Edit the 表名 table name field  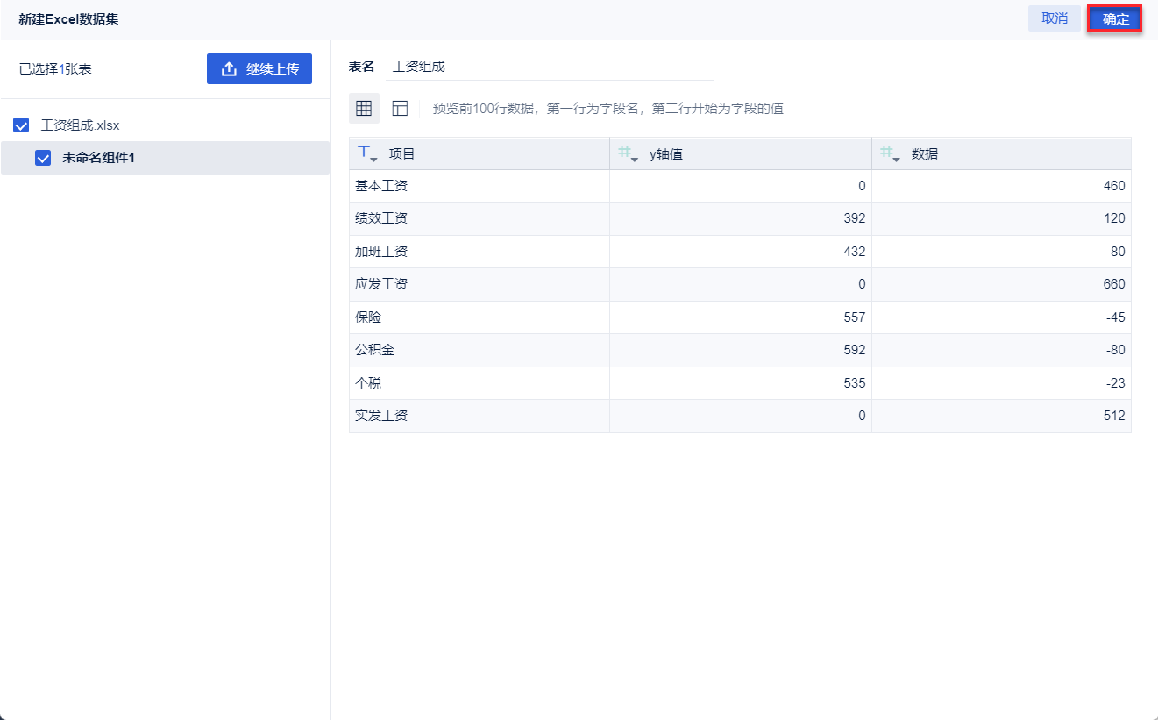pyautogui.click(x=550, y=67)
